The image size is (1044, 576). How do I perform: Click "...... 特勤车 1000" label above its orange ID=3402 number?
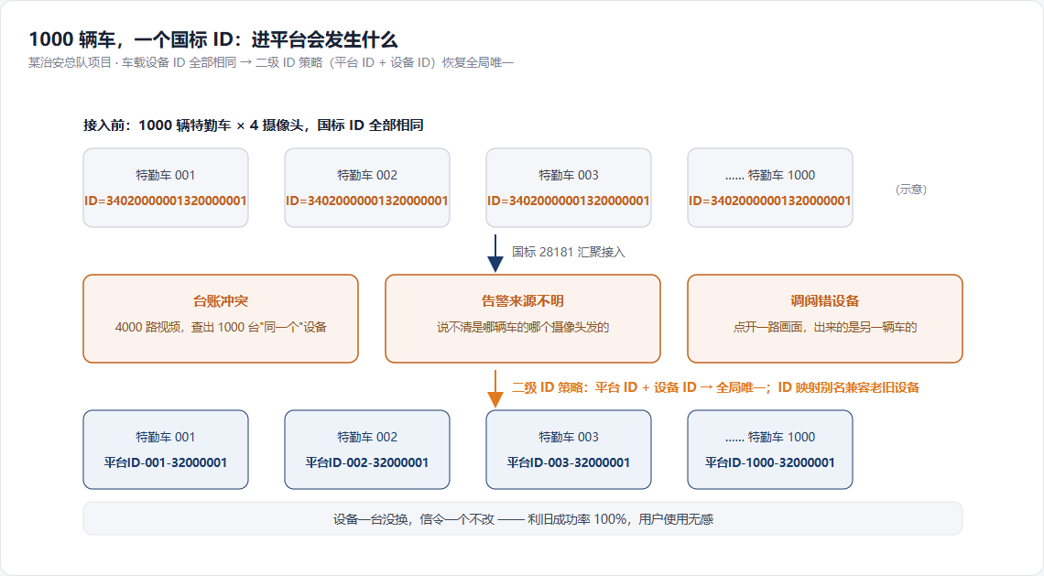[x=770, y=175]
